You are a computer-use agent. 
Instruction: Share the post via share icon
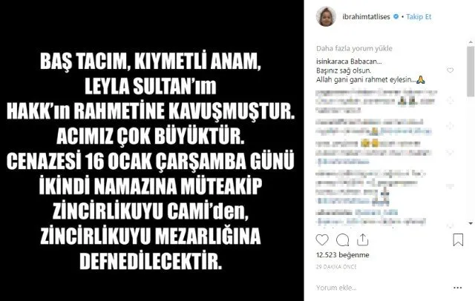[362, 239]
